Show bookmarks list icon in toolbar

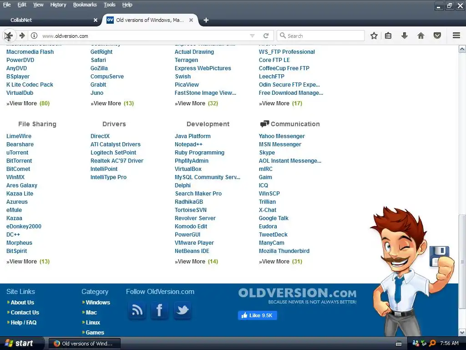(388, 36)
